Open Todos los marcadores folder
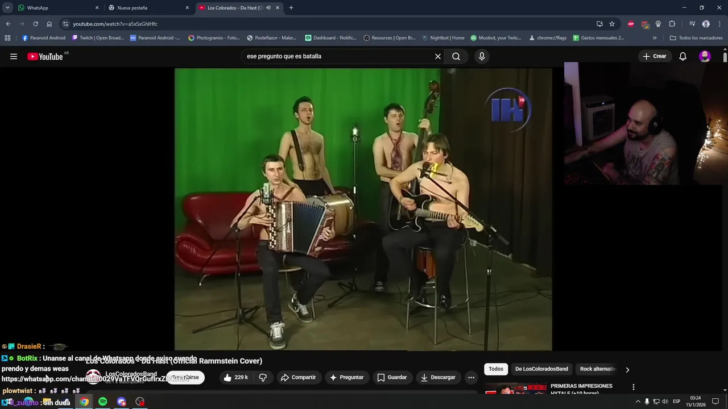This screenshot has width=728, height=409. [x=696, y=38]
